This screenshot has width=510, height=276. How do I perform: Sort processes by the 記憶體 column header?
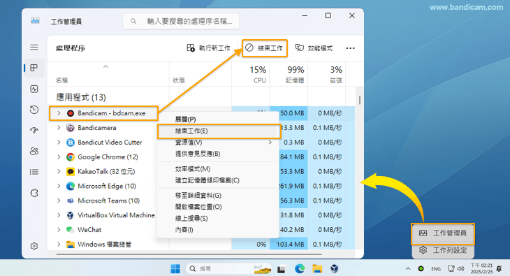tap(289, 74)
